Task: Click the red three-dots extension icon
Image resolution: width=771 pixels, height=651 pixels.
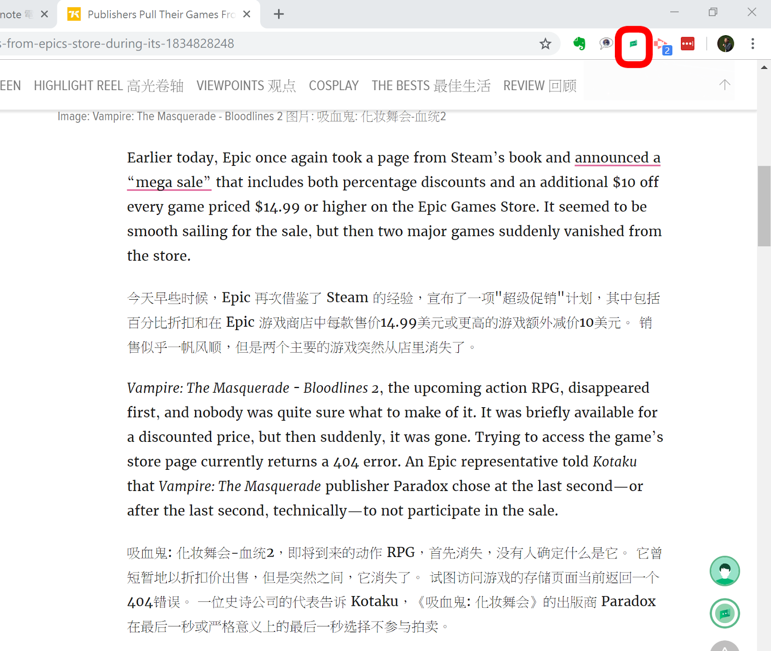Action: coord(688,44)
